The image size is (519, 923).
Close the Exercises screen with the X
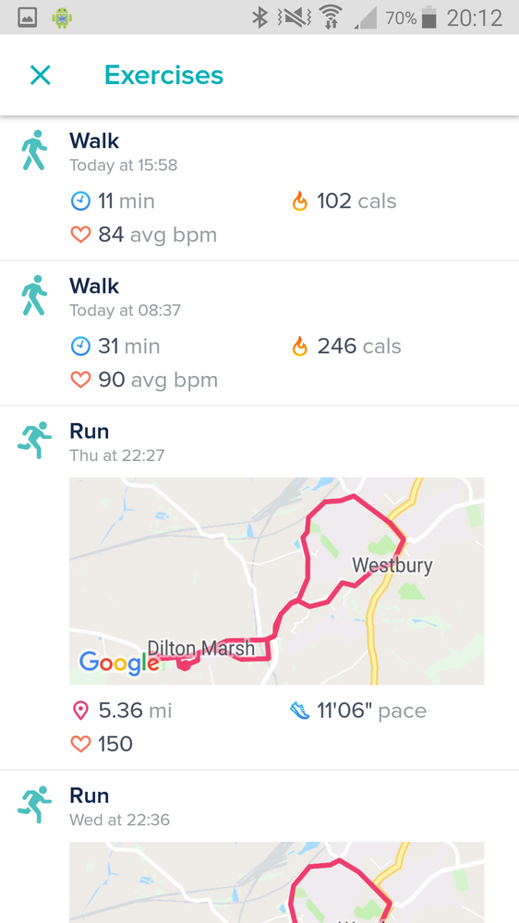click(x=40, y=76)
